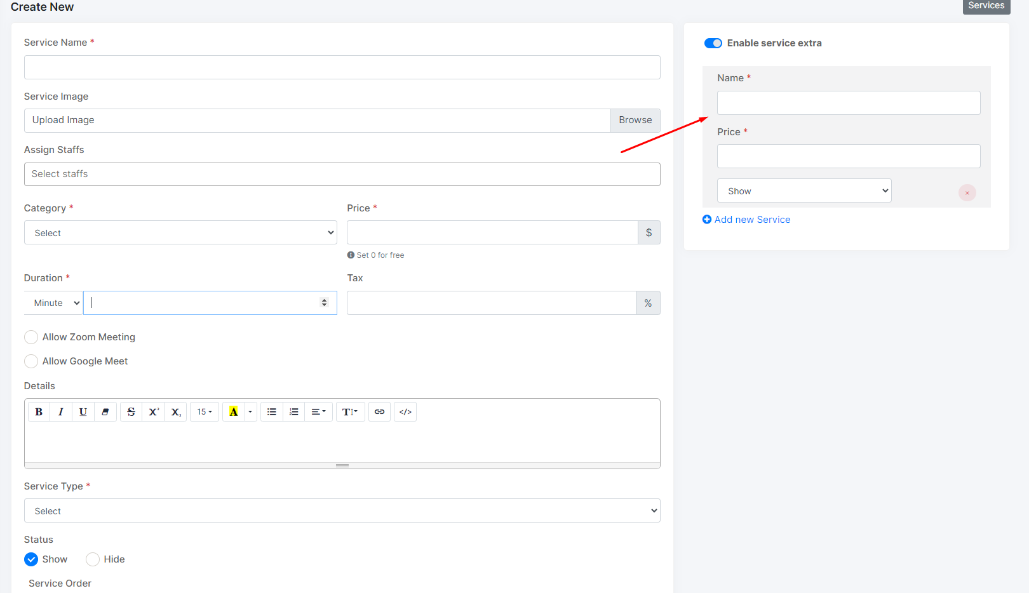Open the font size 15 dropdown
Viewport: 1029px width, 593px height.
pyautogui.click(x=205, y=412)
